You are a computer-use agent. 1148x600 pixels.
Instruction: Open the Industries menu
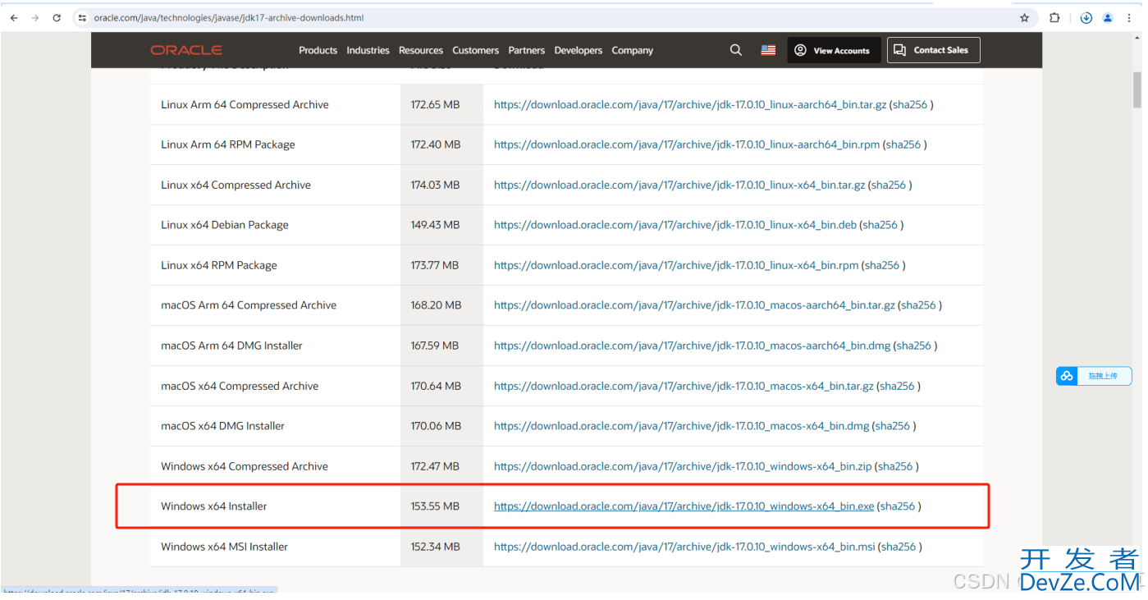(368, 50)
